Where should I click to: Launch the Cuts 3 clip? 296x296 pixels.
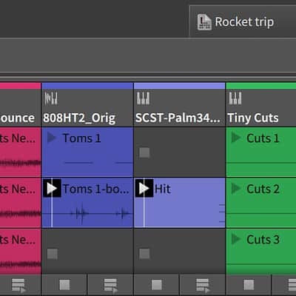click(x=236, y=239)
